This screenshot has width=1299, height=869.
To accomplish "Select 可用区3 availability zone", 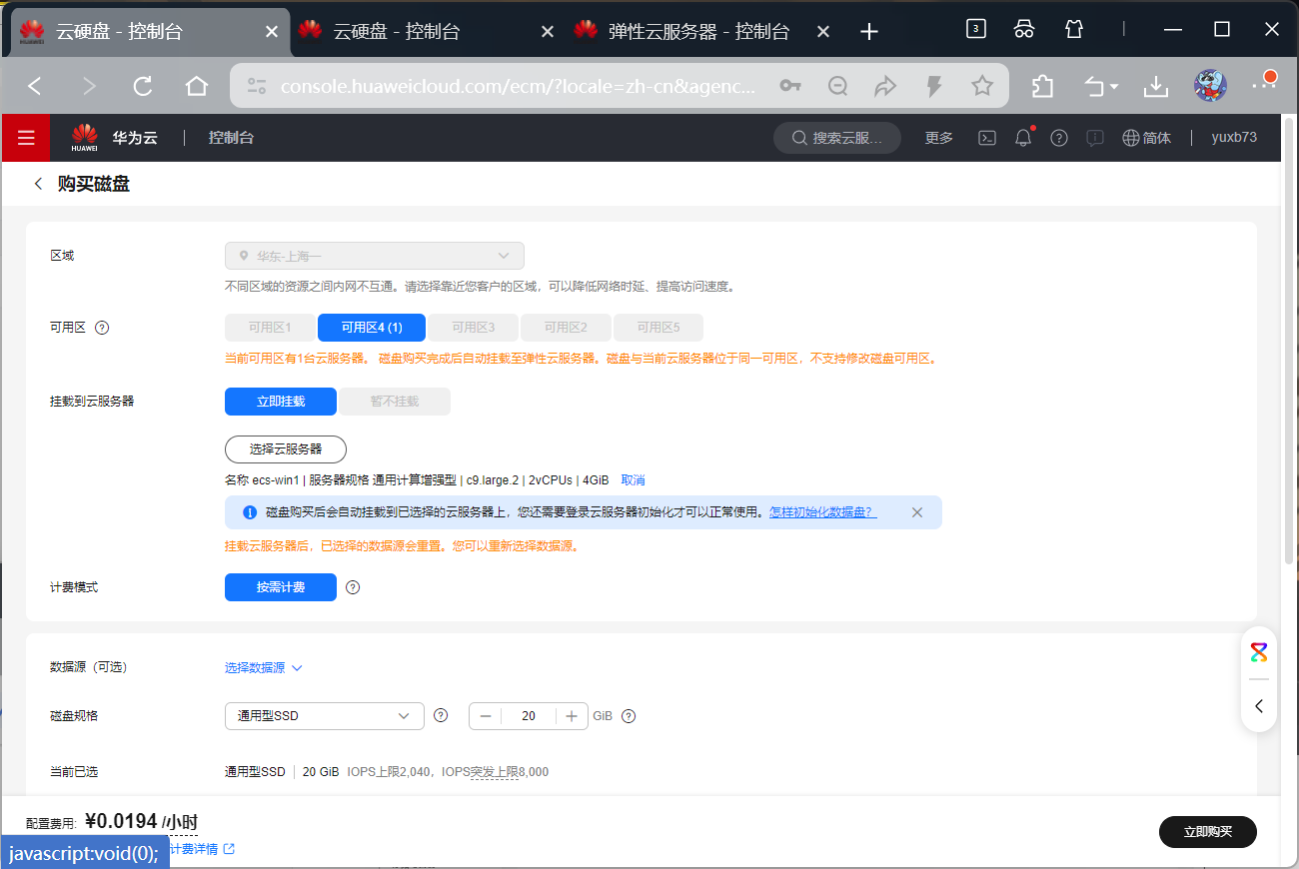I will point(474,328).
